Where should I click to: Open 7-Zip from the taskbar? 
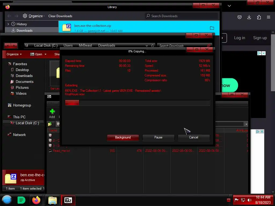(x=68, y=200)
